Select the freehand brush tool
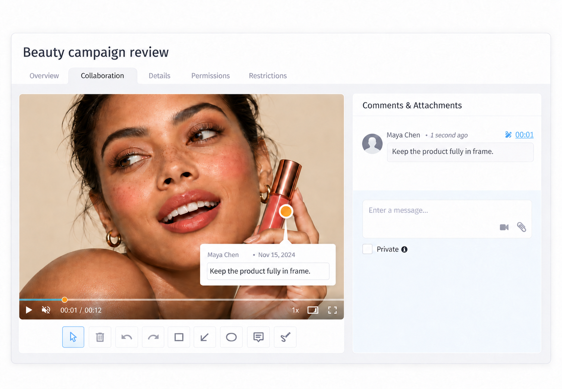Screen dimensions: 562x389 tap(285, 337)
